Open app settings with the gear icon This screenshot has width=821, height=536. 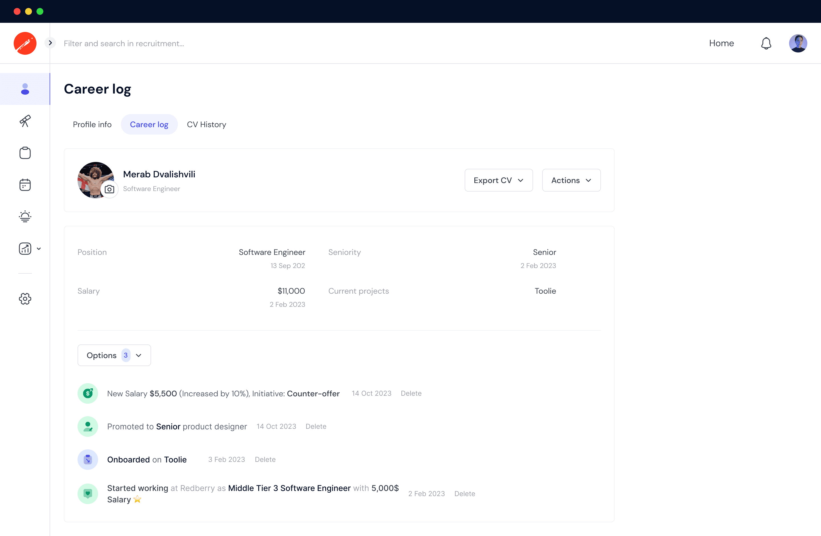(x=25, y=299)
